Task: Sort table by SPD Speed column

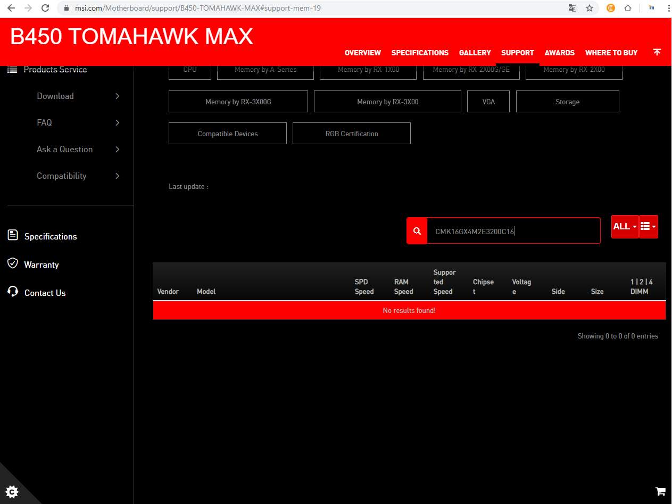Action: coord(364,286)
